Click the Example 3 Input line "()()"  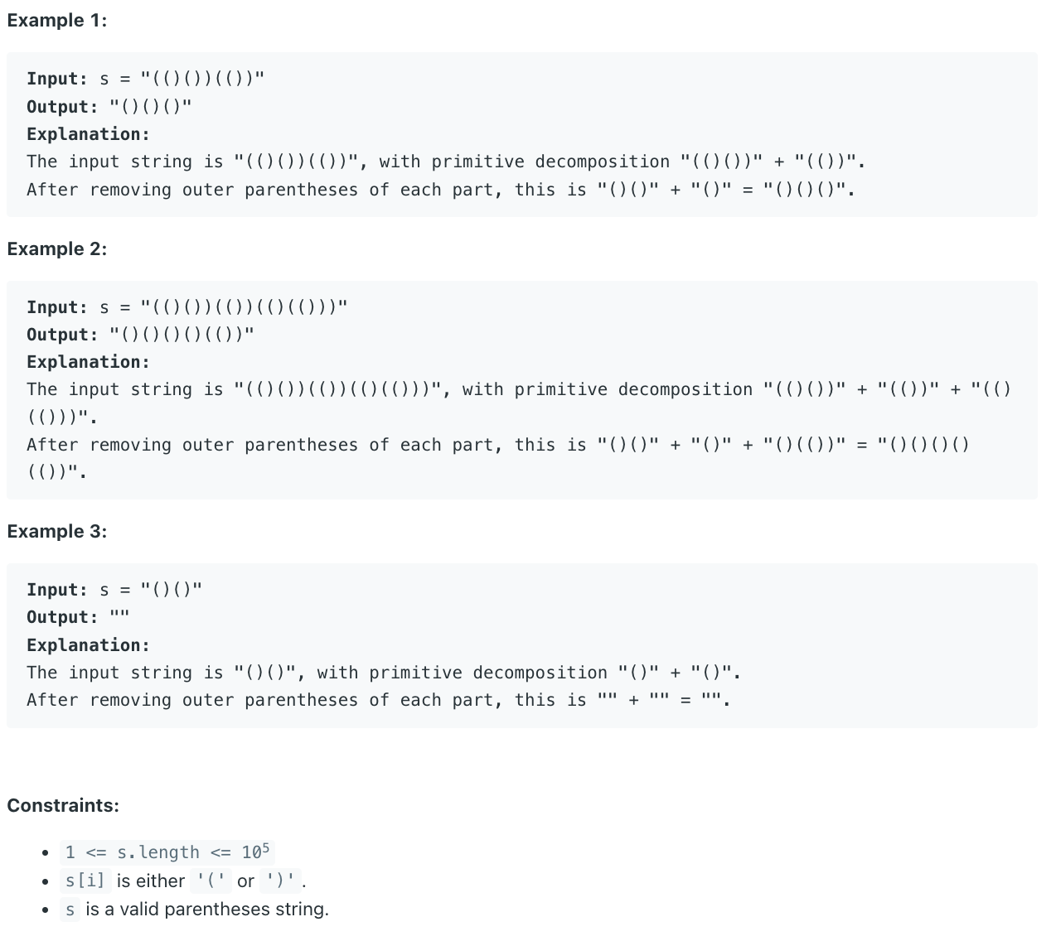point(114,590)
